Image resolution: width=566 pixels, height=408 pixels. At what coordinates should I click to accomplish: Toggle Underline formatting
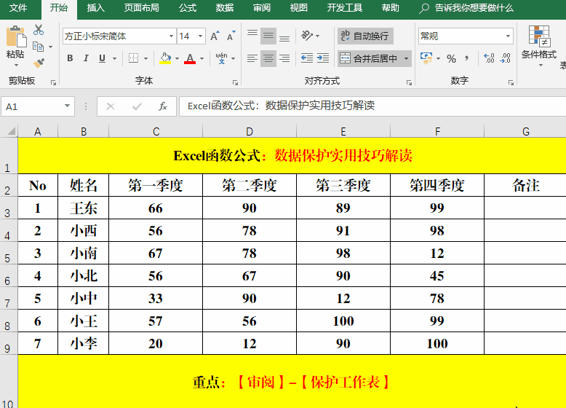pyautogui.click(x=102, y=58)
